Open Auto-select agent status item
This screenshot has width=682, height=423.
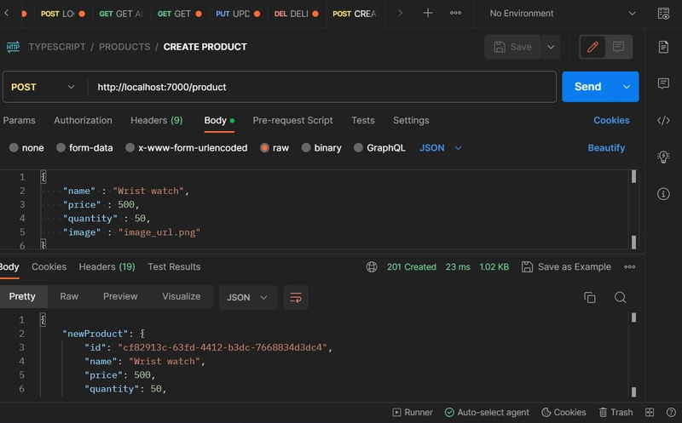pyautogui.click(x=487, y=412)
